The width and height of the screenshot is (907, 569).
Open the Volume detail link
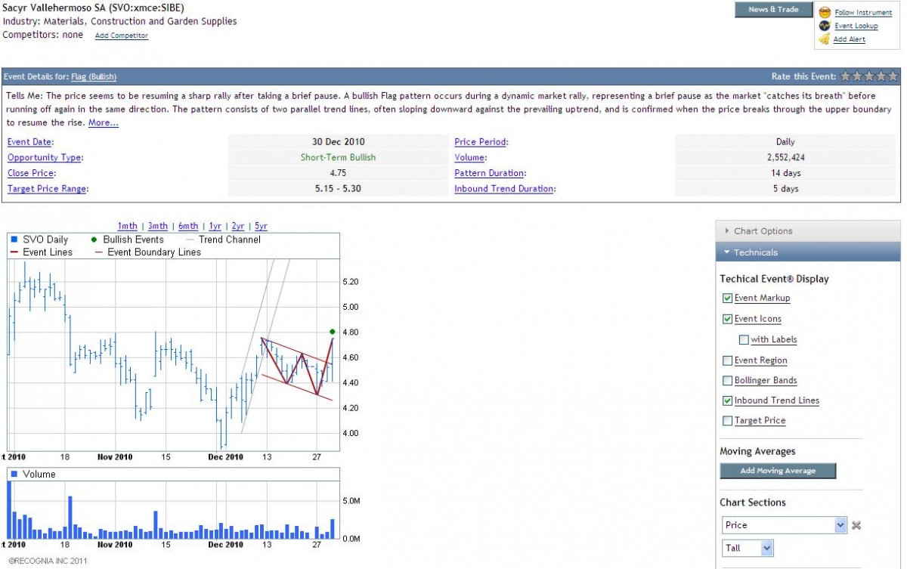[x=469, y=157]
